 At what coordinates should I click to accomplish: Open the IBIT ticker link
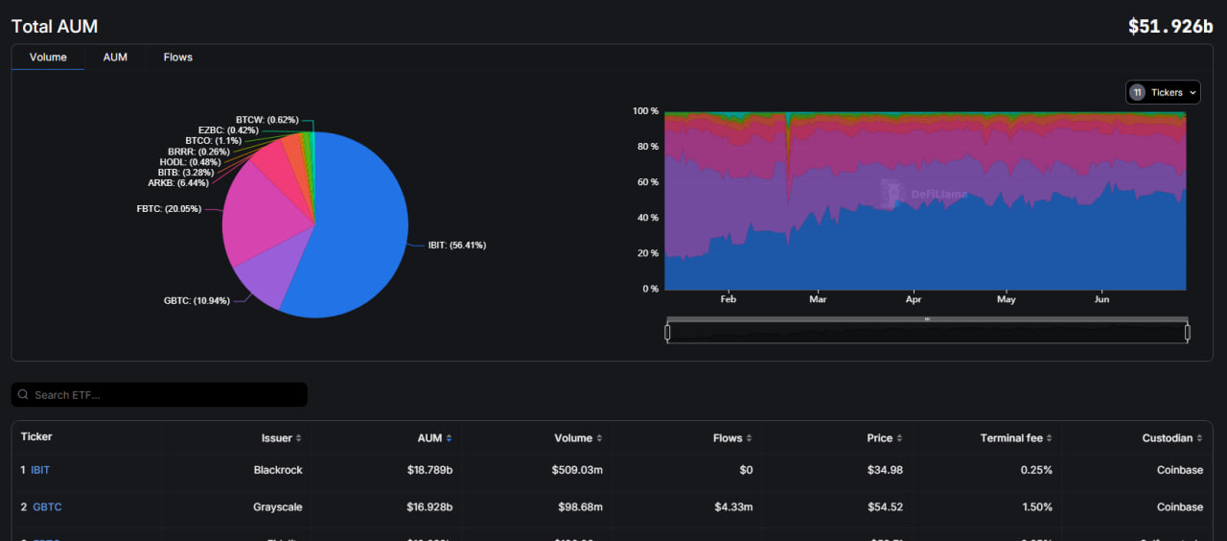[x=39, y=470]
